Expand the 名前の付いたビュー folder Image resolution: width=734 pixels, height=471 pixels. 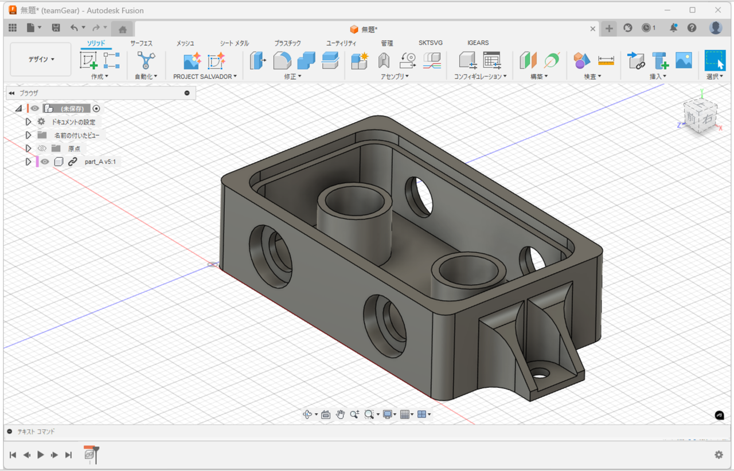click(x=28, y=135)
